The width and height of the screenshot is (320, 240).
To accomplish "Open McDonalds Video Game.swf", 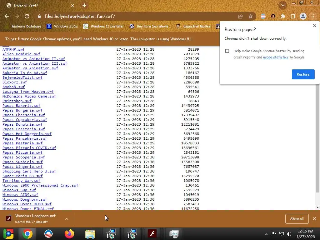I will 29,96.
